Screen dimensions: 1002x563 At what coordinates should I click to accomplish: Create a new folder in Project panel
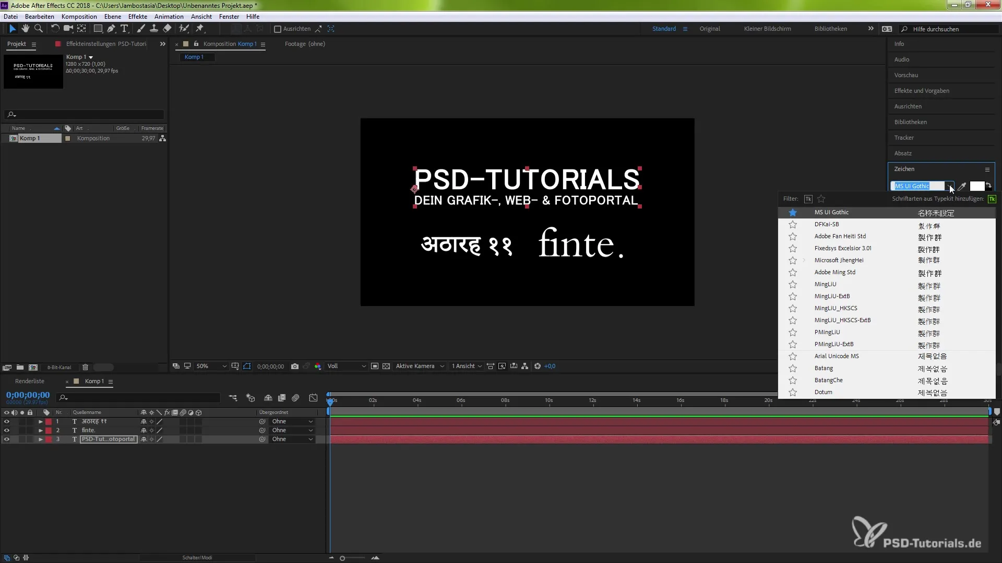click(20, 368)
